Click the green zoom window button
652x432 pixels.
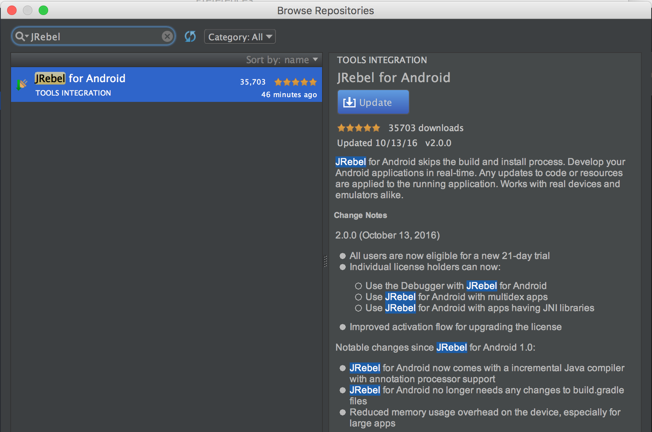(x=43, y=10)
